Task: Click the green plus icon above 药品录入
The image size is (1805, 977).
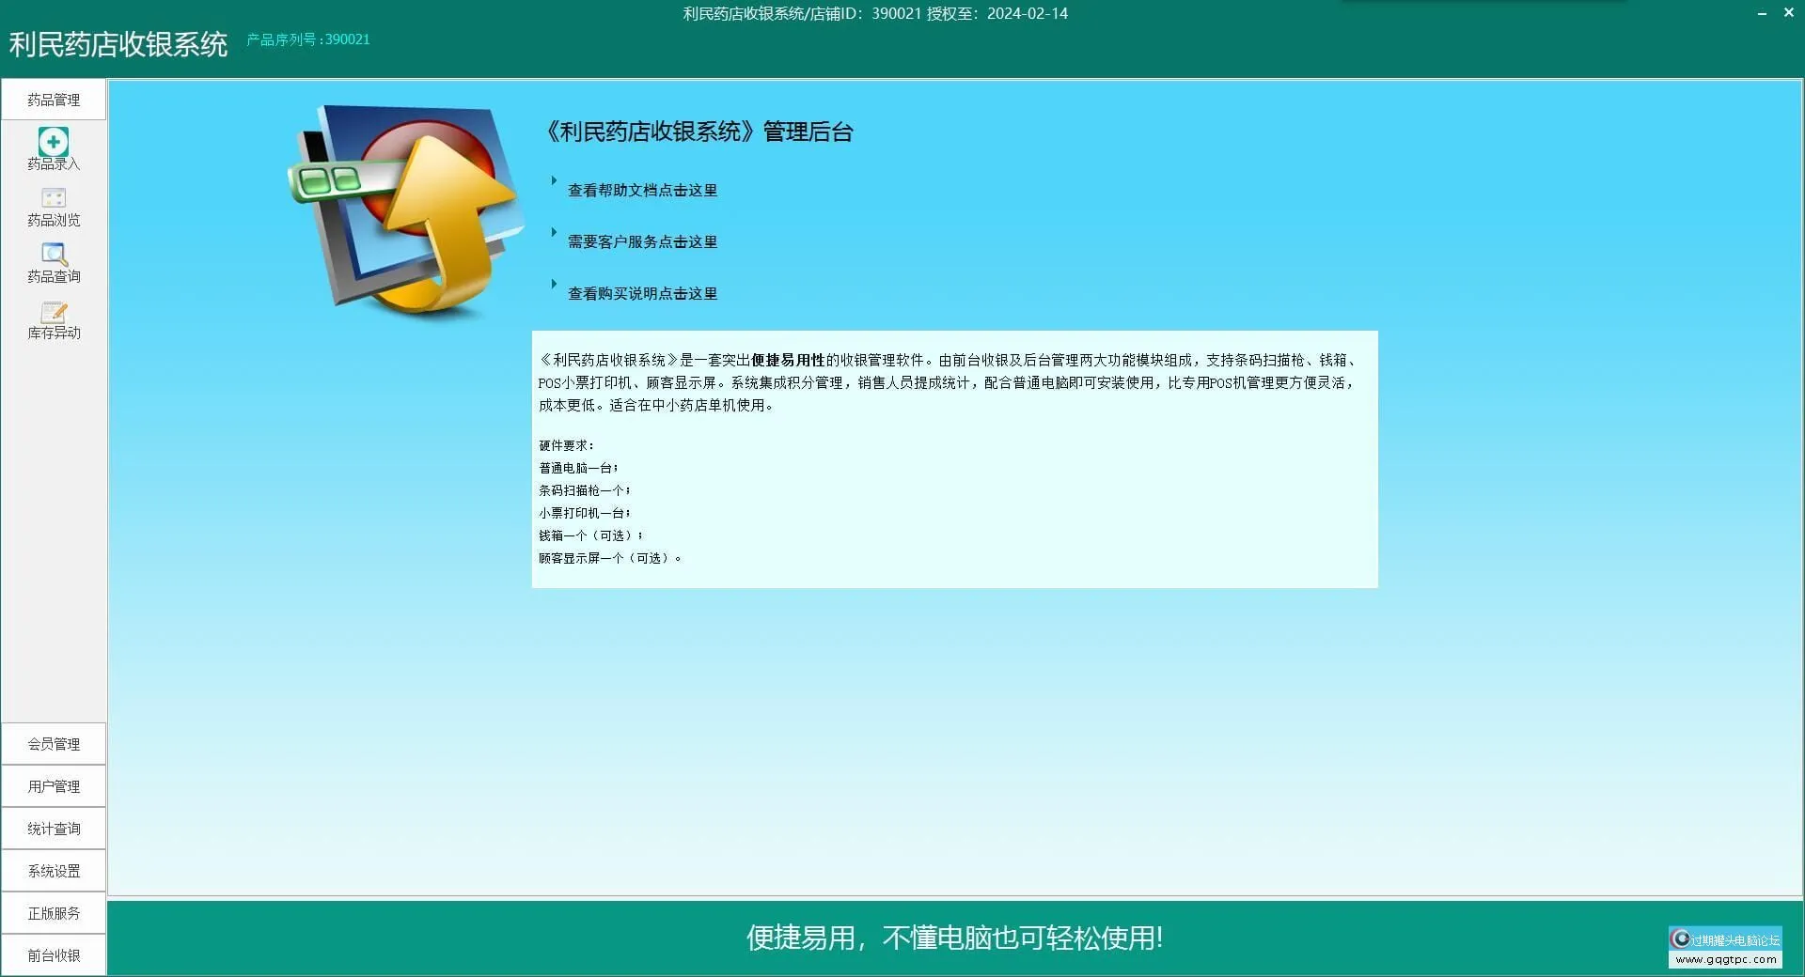Action: [53, 143]
